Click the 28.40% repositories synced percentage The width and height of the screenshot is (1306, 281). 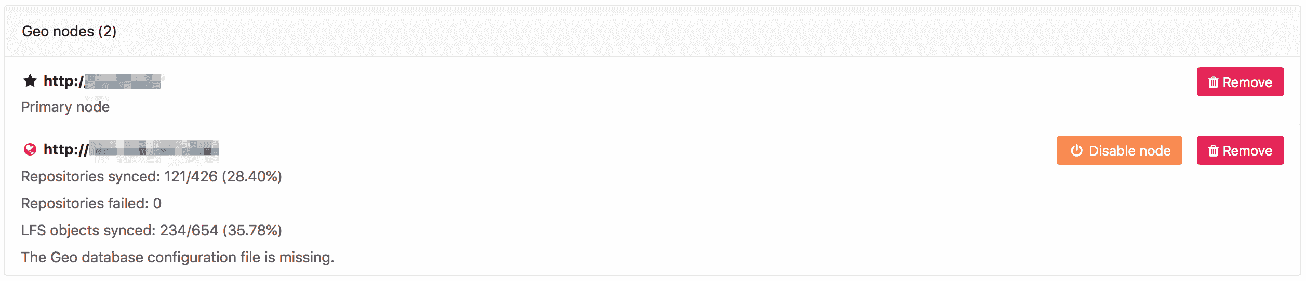(252, 177)
